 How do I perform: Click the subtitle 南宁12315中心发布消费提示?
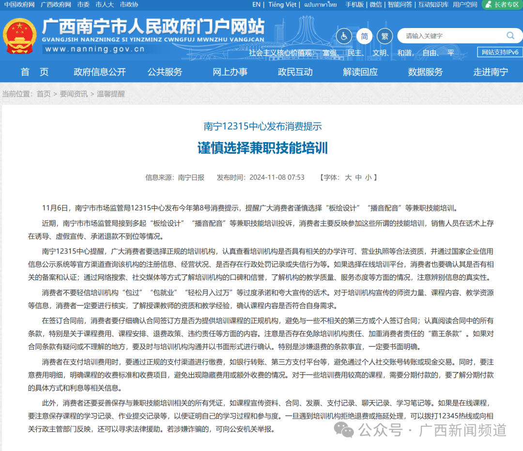262,127
